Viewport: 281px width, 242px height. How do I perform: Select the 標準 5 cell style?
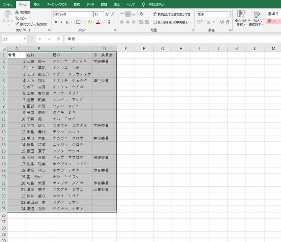[274, 14]
